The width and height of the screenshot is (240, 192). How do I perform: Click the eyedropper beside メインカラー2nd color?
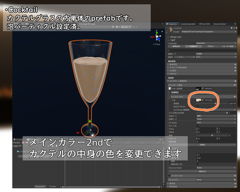(x=202, y=100)
